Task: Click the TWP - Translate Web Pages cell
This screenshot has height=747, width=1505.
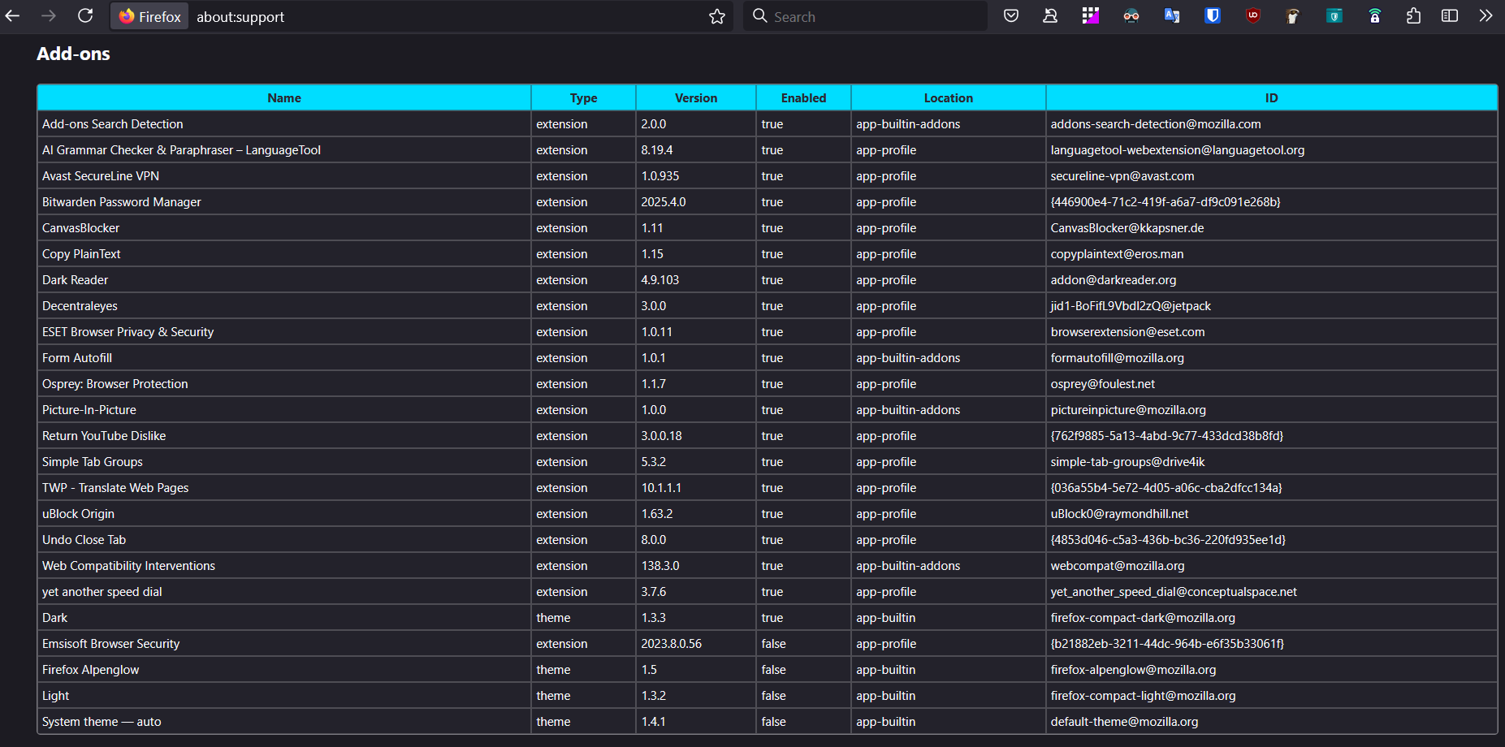Action: click(x=284, y=487)
